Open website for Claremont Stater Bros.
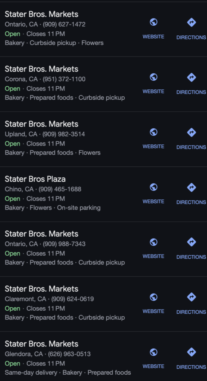 pyautogui.click(x=153, y=303)
